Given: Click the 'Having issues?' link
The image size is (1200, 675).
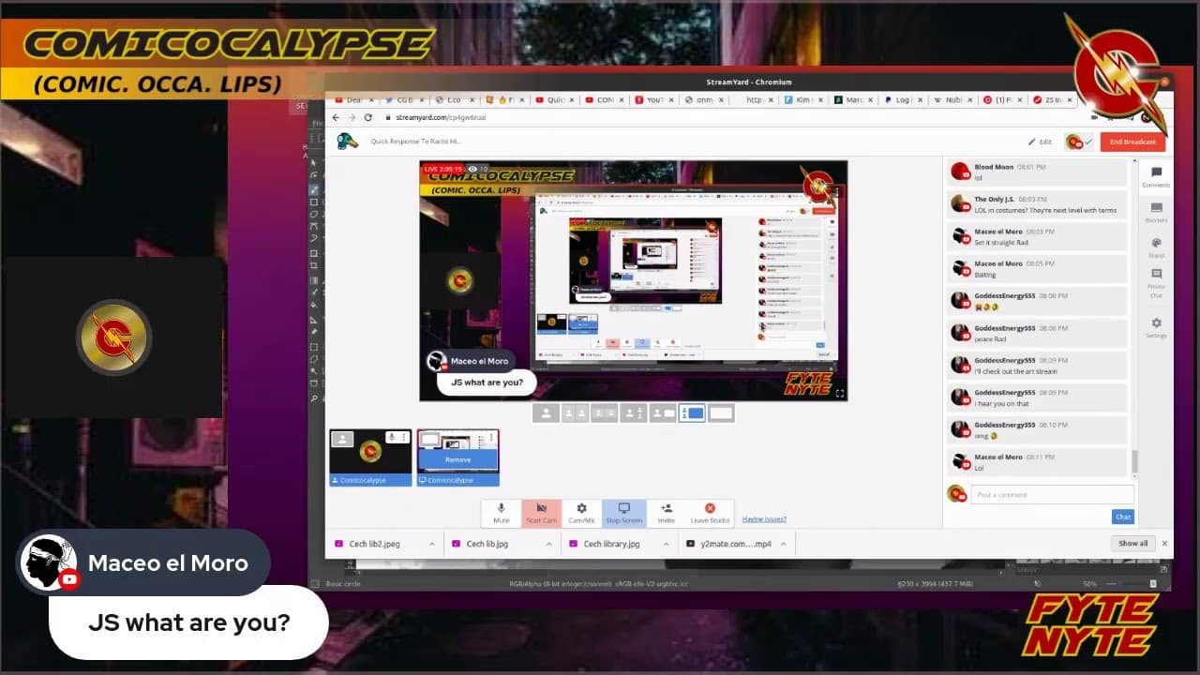Looking at the screenshot, I should (764, 518).
